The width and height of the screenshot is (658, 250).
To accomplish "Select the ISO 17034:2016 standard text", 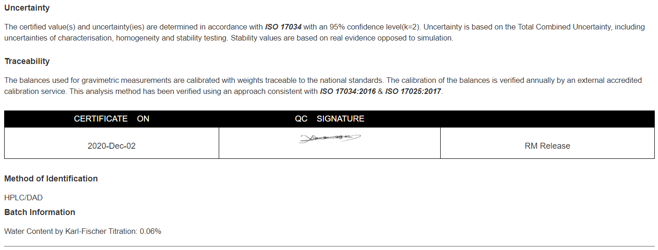I will tap(348, 91).
